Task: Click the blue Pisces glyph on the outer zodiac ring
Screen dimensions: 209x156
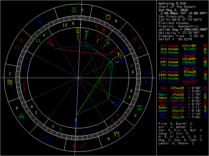Action: pyautogui.click(x=146, y=73)
